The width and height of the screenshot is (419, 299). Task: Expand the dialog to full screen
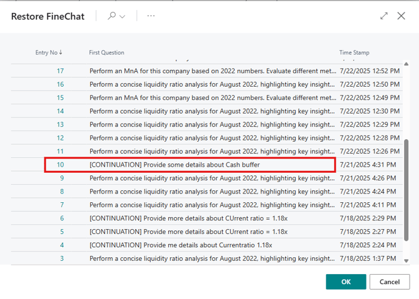384,16
